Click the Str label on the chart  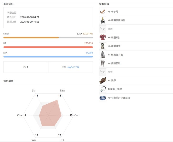[x=34, y=90]
